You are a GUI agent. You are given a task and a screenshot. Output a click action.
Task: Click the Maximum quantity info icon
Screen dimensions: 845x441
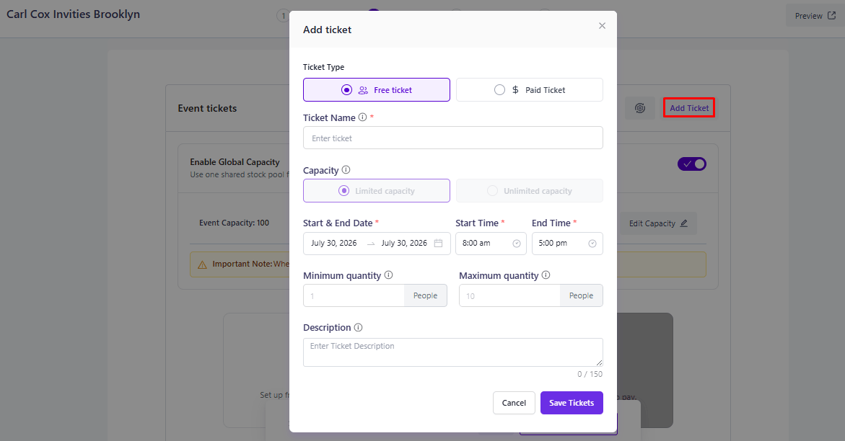pyautogui.click(x=546, y=275)
